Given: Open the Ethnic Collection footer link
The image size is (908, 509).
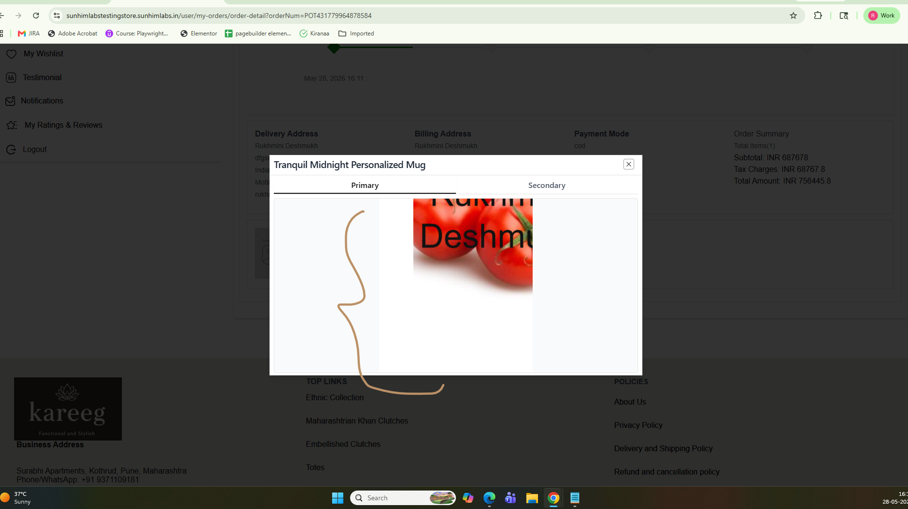Looking at the screenshot, I should (335, 397).
